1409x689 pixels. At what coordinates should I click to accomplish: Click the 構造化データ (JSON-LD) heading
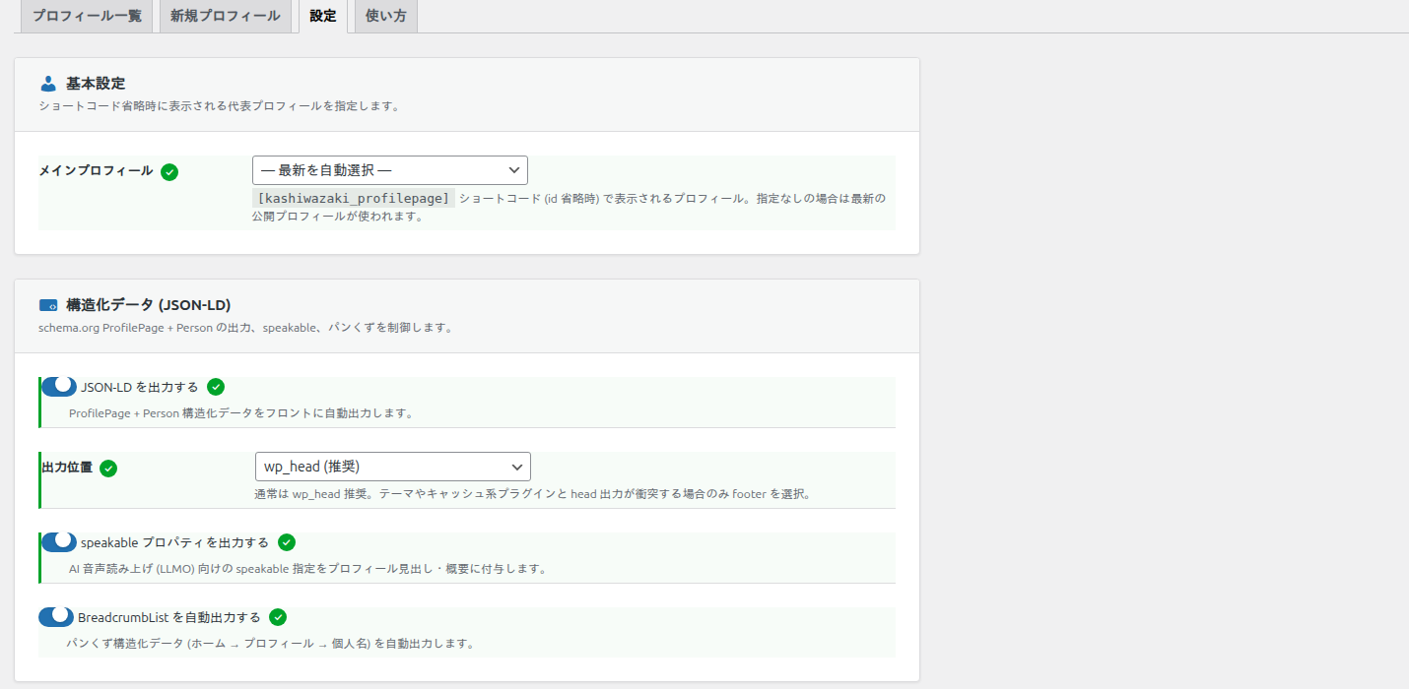point(149,305)
